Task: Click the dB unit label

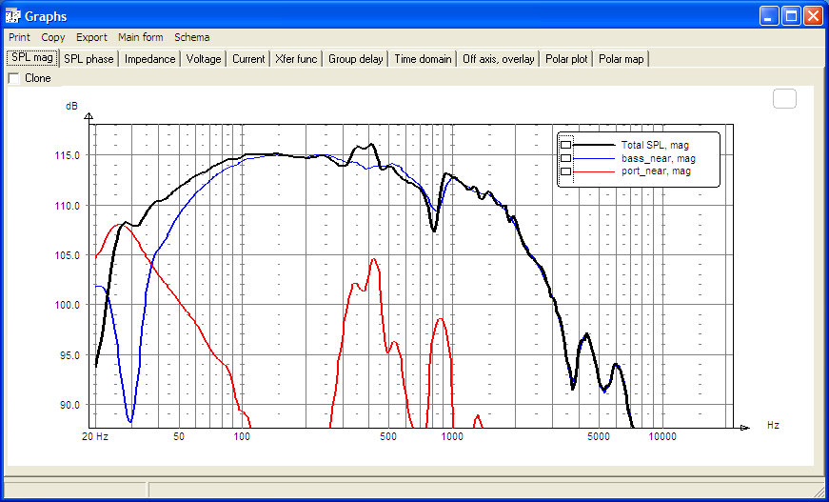Action: point(71,107)
